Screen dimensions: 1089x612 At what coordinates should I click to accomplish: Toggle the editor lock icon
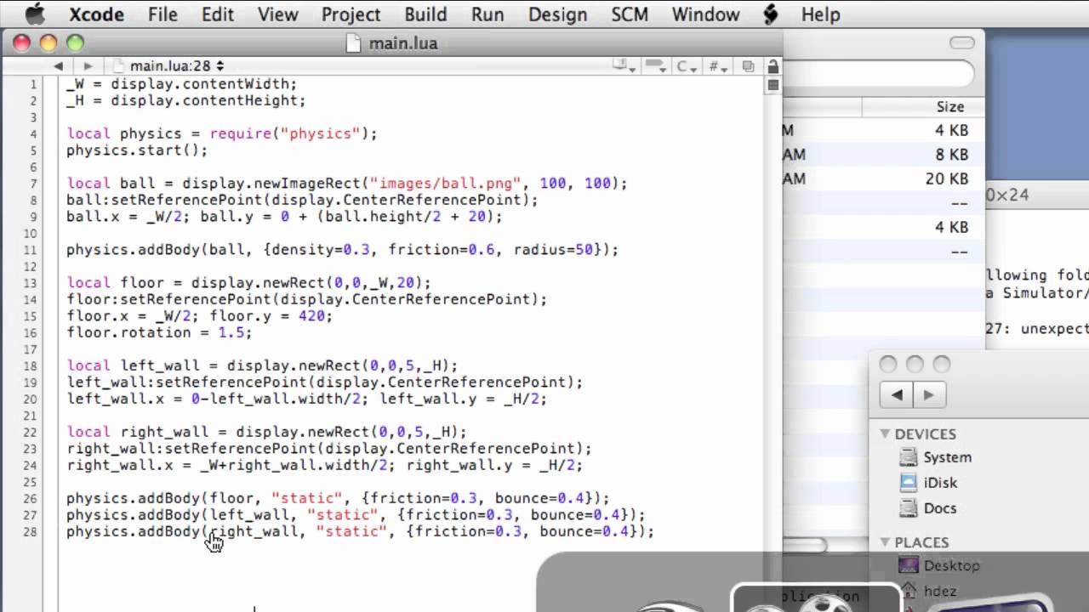point(773,66)
